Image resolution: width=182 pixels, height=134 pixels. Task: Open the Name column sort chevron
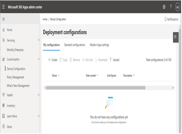58,75
